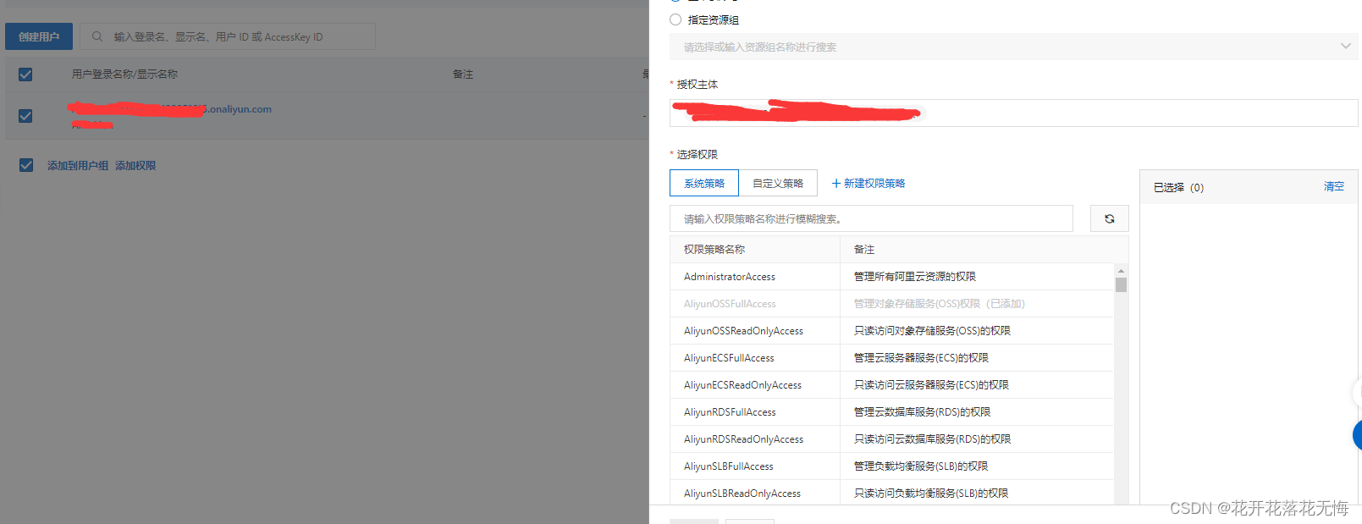Click the 备注 column header in policy table

(864, 250)
